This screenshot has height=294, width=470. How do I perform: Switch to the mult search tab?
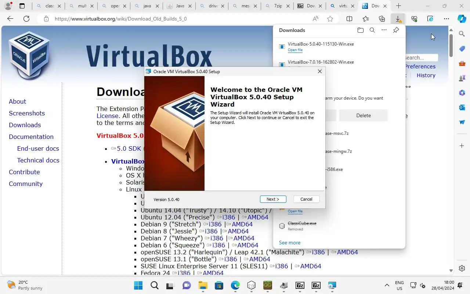click(82, 6)
